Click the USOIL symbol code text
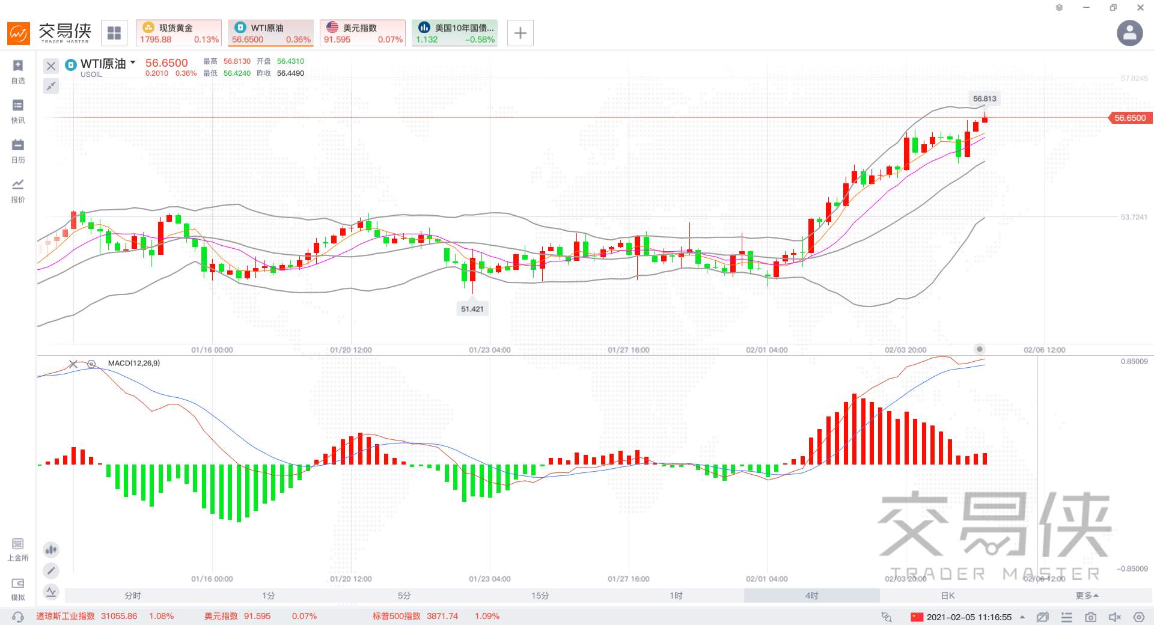This screenshot has width=1154, height=625. 91,75
